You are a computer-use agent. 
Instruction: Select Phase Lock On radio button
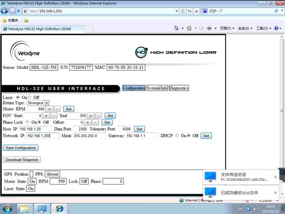pyautogui.click(x=28, y=122)
